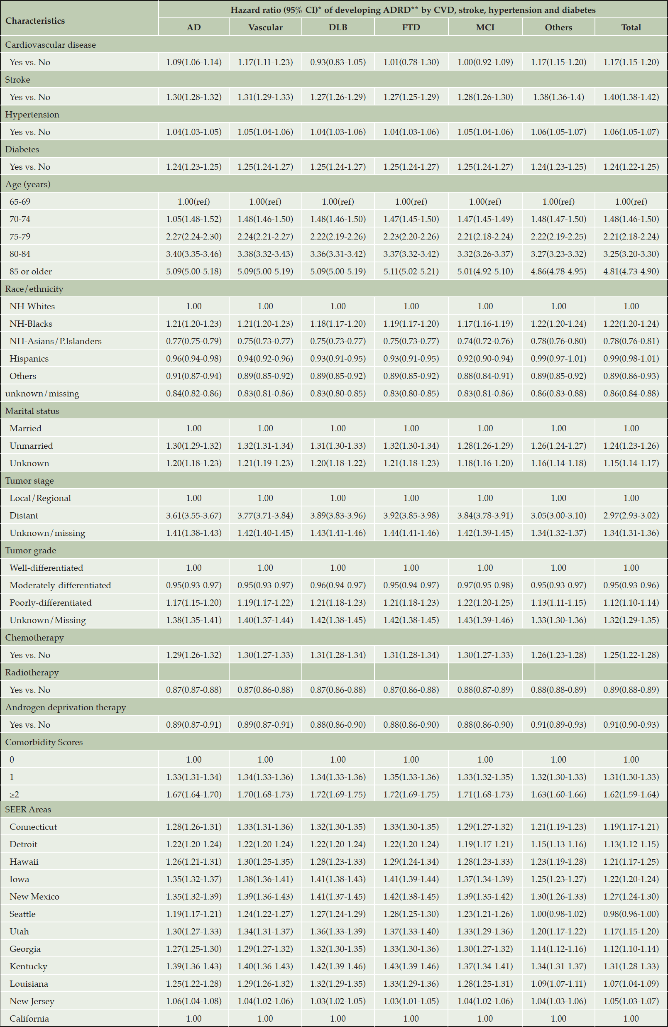This screenshot has width=668, height=1027.
Task: Select the 'unknown/missing' race row label
Action: 42,394
